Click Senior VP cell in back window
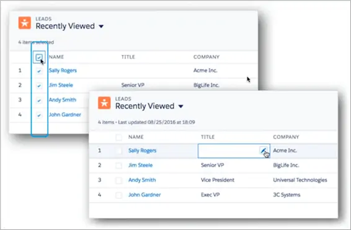This screenshot has width=351, height=230. point(133,85)
